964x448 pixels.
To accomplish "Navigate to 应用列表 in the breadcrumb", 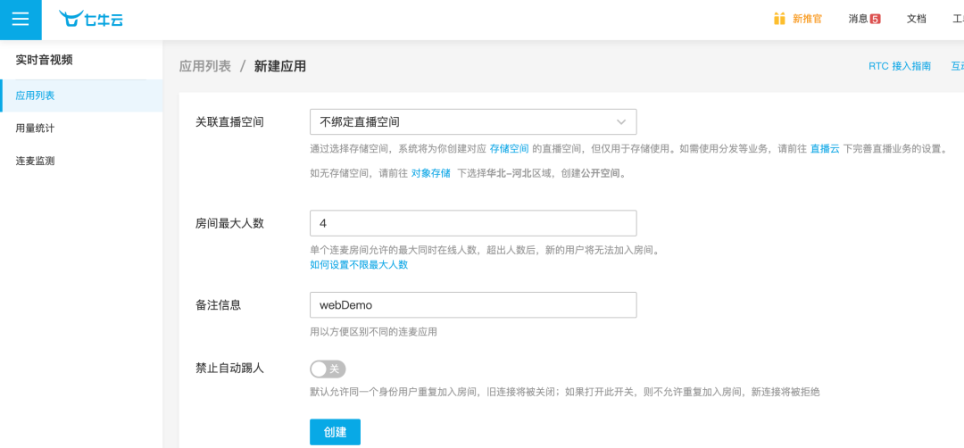I will point(204,66).
